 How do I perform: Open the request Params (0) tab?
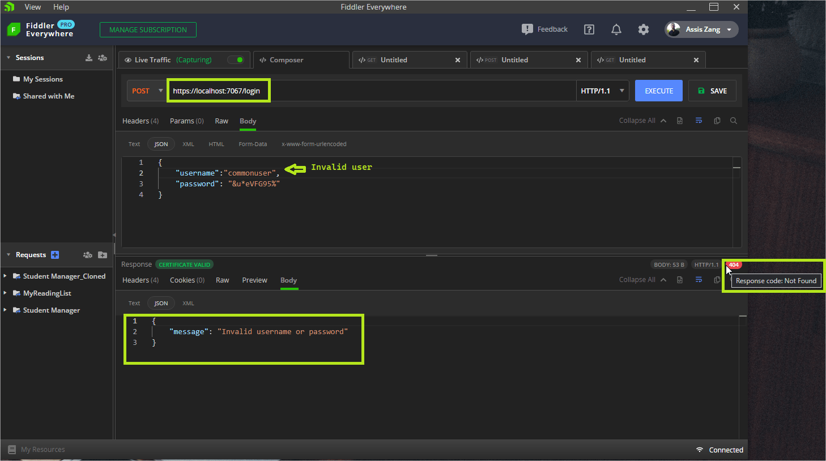point(187,121)
